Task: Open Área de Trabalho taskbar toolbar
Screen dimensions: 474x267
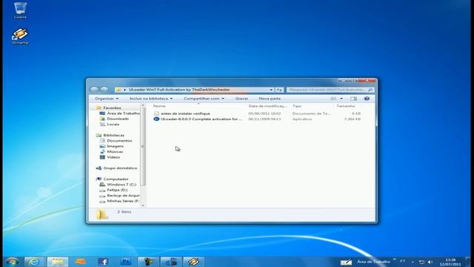Action: point(373,262)
